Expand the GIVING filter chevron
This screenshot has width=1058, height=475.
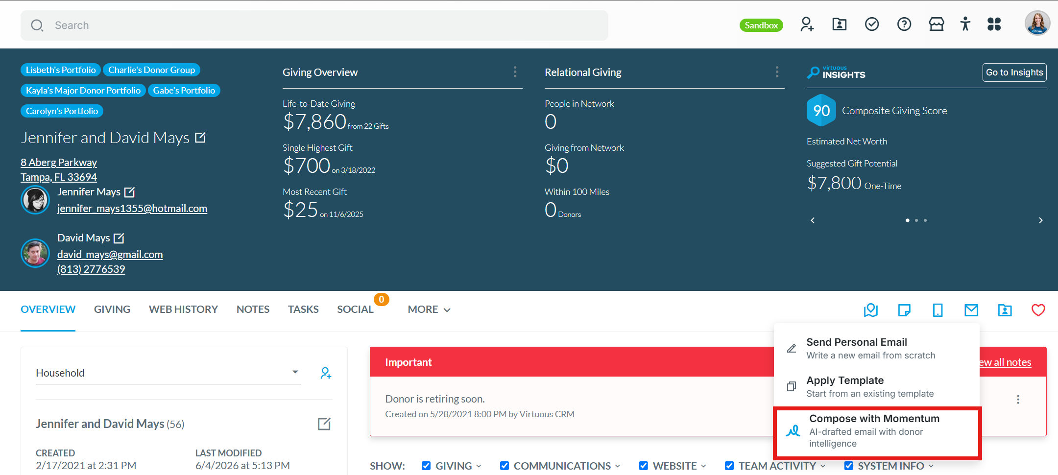479,466
